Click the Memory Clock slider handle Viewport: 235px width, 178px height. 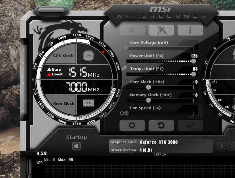point(149,100)
